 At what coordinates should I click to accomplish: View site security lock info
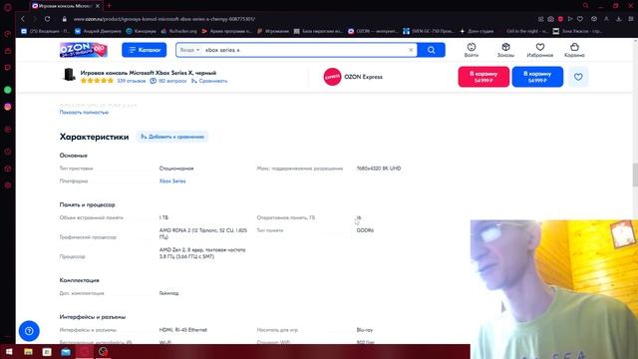tap(64, 19)
